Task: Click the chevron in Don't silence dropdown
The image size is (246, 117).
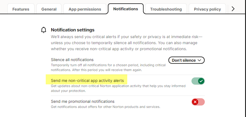Action: point(199,60)
